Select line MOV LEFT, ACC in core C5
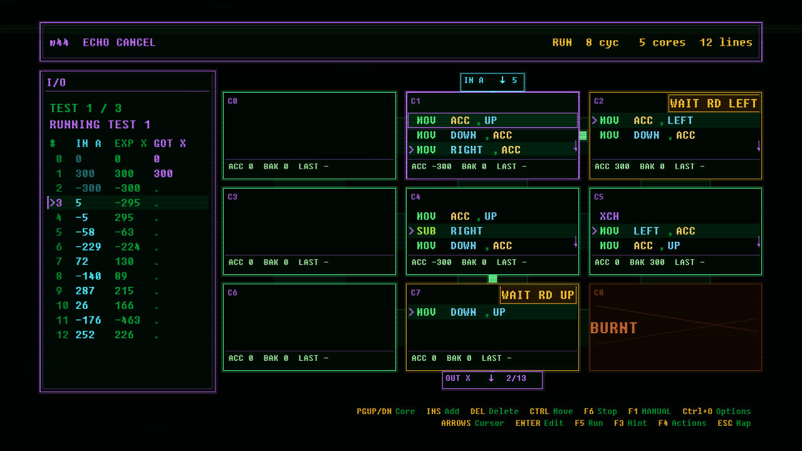Image resolution: width=802 pixels, height=451 pixels. pyautogui.click(x=675, y=231)
